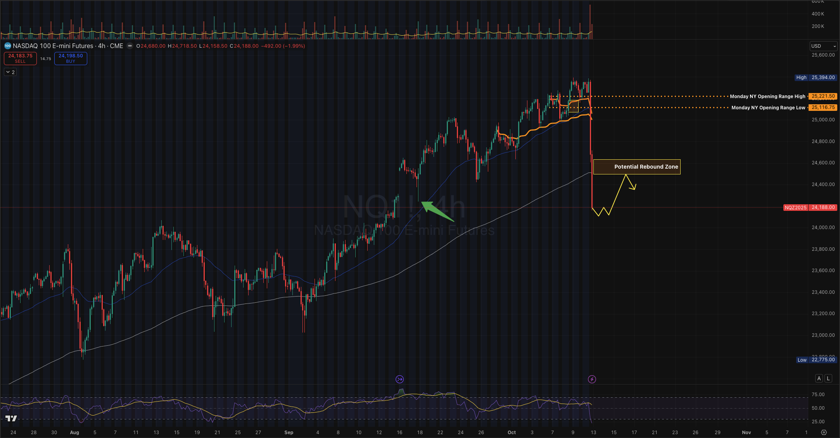The image size is (840, 438).
Task: Click the Monday NY Opening Range Low label
Action: coord(768,108)
